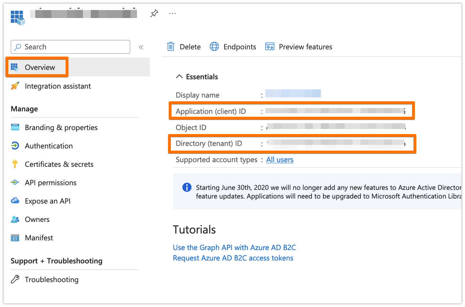Click the All users link
The image size is (465, 307).
pyautogui.click(x=280, y=160)
